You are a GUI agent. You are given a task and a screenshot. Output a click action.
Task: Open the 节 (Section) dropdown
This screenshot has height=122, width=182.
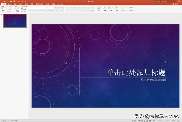coord(23,11)
